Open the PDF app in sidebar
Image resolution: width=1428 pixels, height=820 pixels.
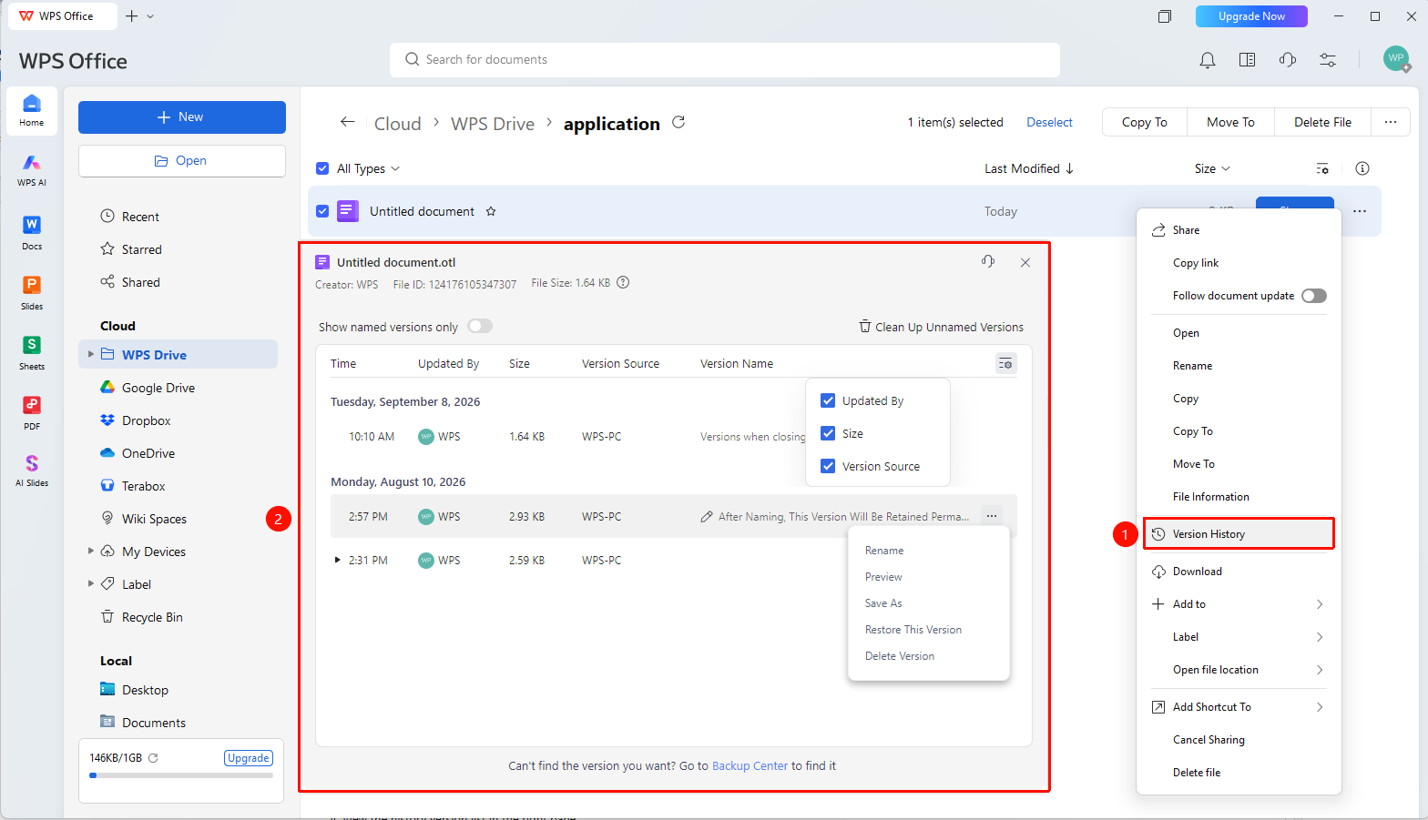tap(32, 412)
